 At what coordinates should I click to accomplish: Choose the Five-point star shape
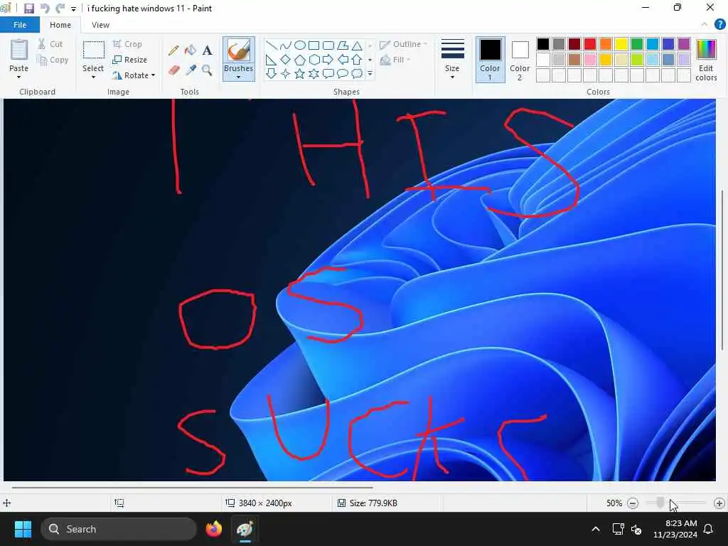pos(300,74)
